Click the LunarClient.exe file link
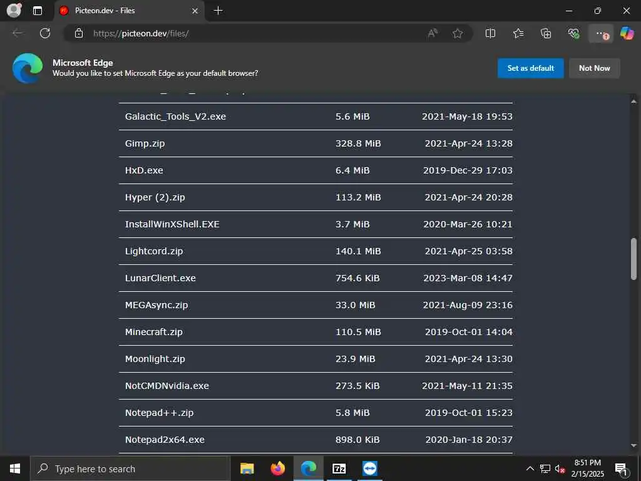This screenshot has height=481, width=641. (160, 278)
